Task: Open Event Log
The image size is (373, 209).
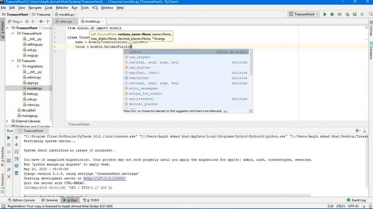Action: tap(356, 200)
